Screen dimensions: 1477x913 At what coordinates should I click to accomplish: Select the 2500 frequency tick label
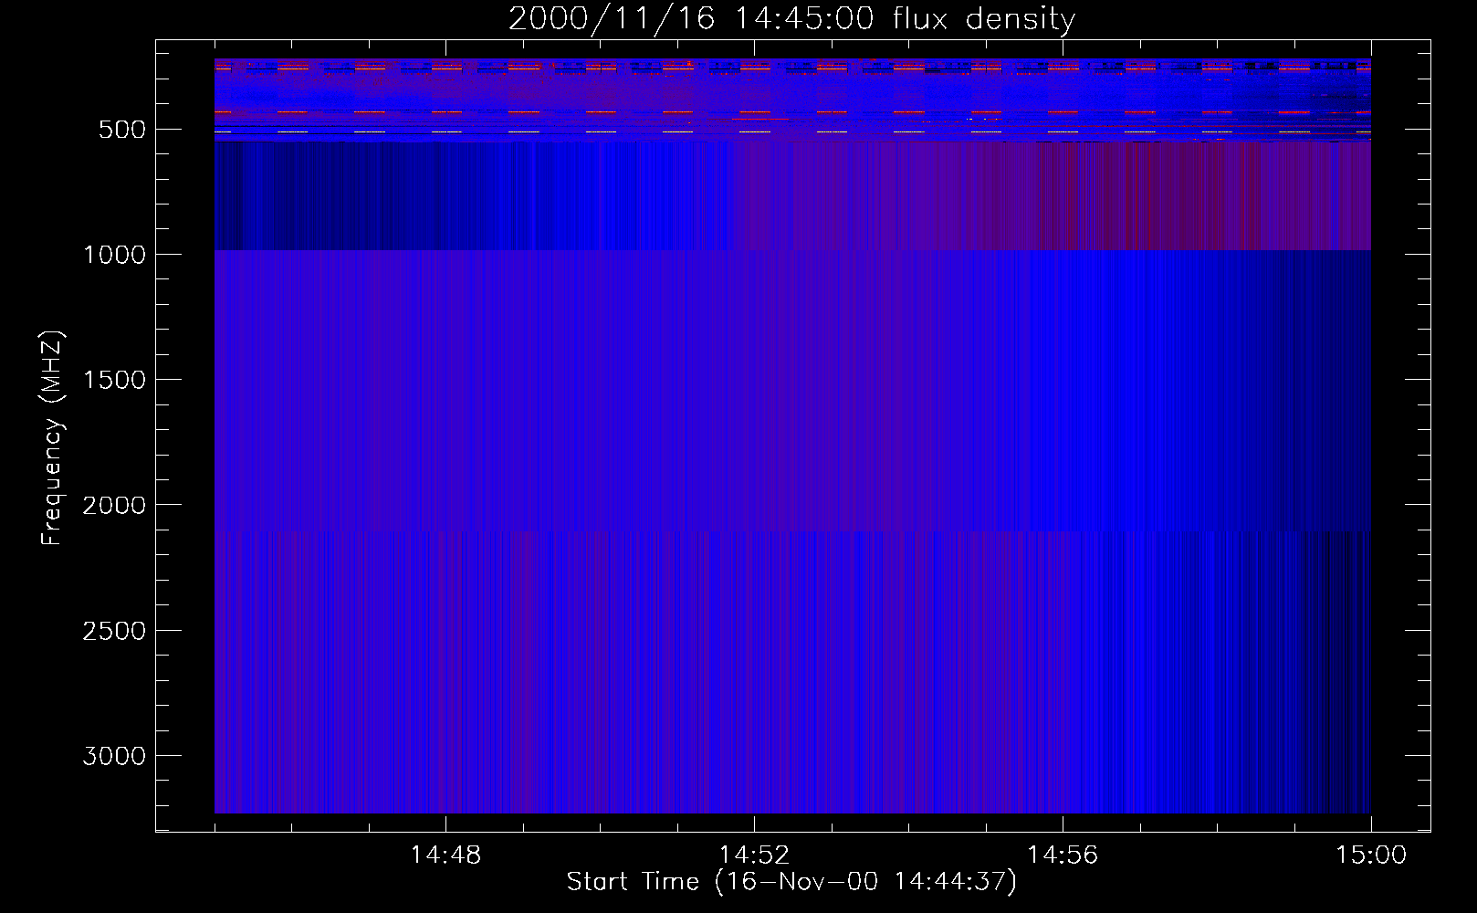(x=114, y=631)
